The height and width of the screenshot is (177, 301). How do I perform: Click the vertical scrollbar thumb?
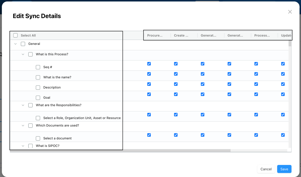click(x=290, y=44)
